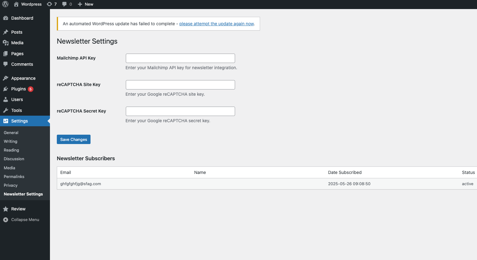Click the Media library icon in the sidebar
Viewport: 477px width, 260px height.
[6, 43]
